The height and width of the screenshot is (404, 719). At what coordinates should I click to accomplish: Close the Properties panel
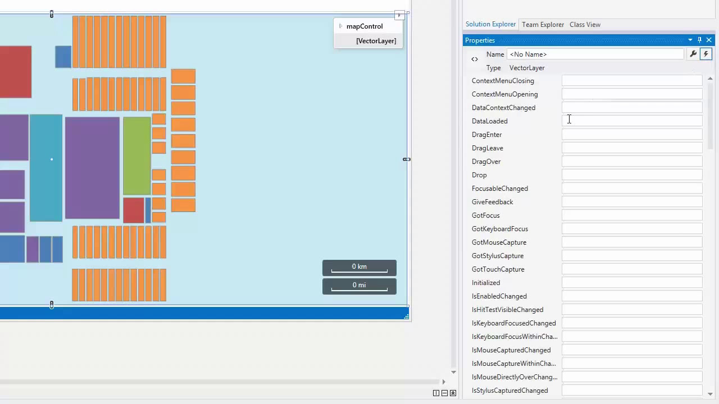[709, 40]
